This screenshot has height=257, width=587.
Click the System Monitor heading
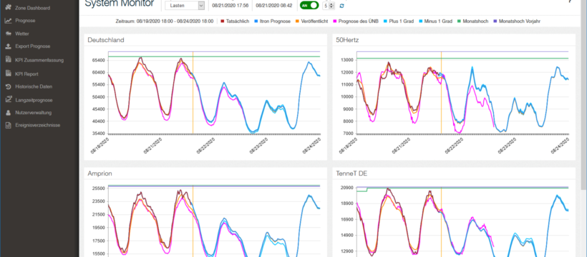point(120,4)
